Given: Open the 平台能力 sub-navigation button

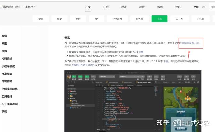Looking at the screenshot, I should pyautogui.click(x=117, y=19).
